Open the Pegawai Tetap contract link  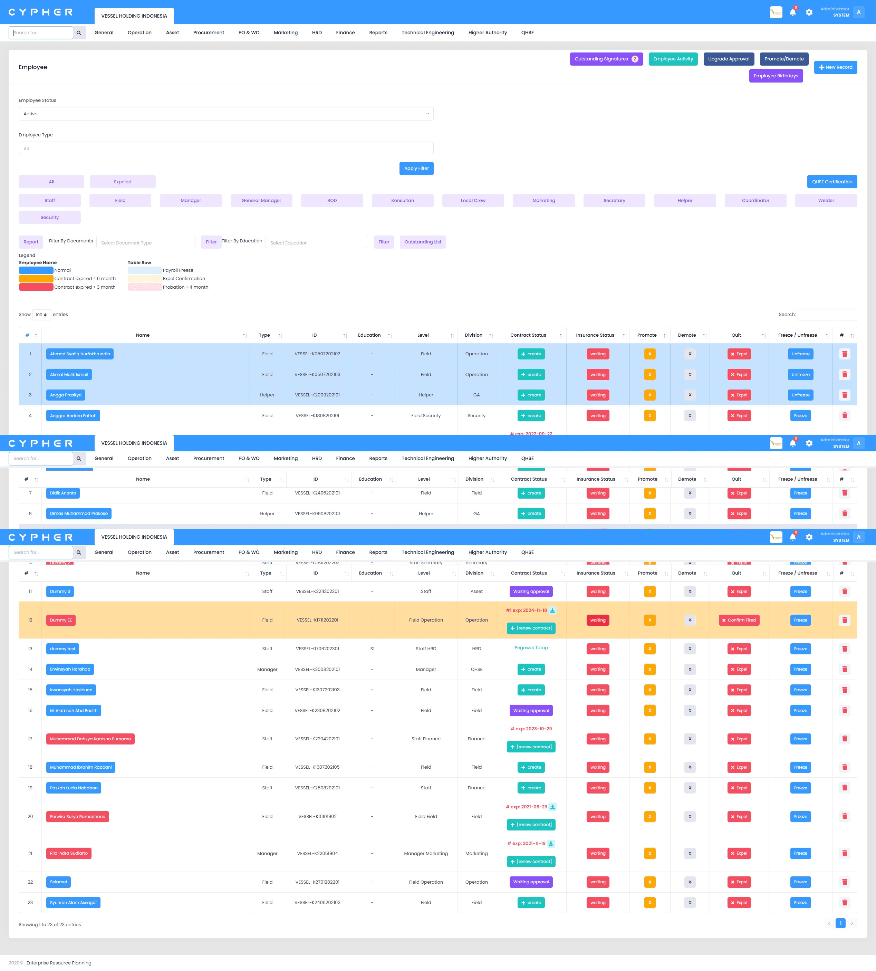531,647
